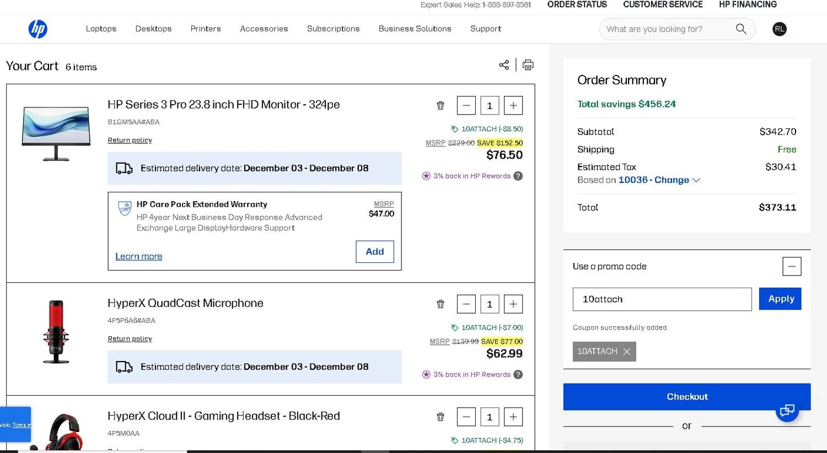Decrease quantity of HyperX QuadCast Microphone
The height and width of the screenshot is (453, 827).
click(x=466, y=304)
